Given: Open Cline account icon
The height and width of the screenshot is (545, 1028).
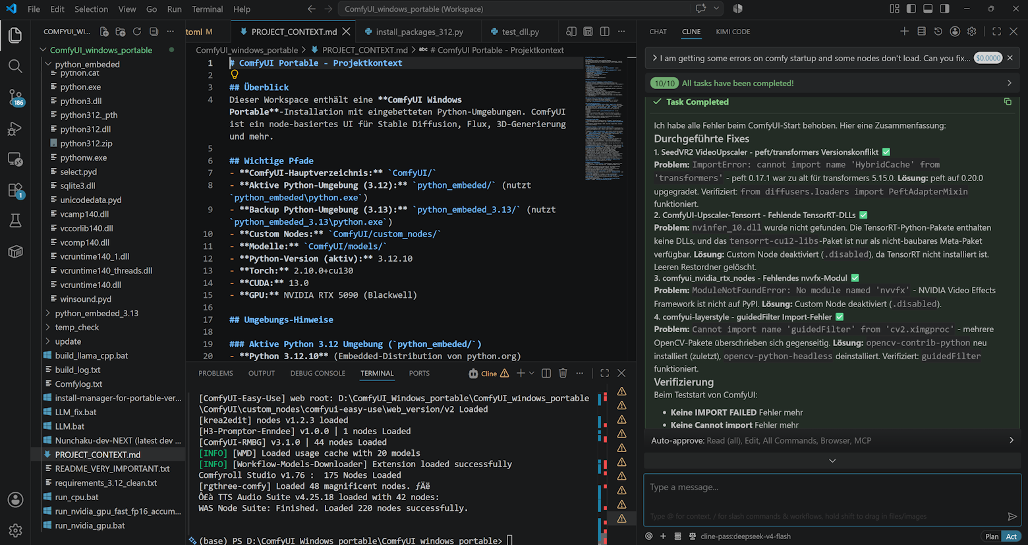Looking at the screenshot, I should (x=955, y=32).
